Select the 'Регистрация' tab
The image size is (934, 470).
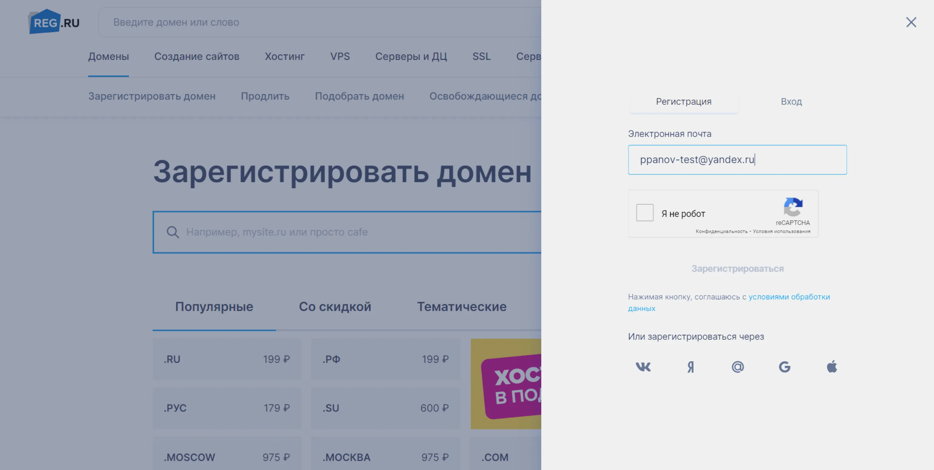[684, 102]
